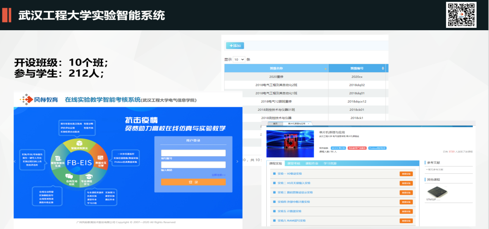Click the 在线互动社区 chat bubble icon
The image size is (489, 229).
coord(69,176)
